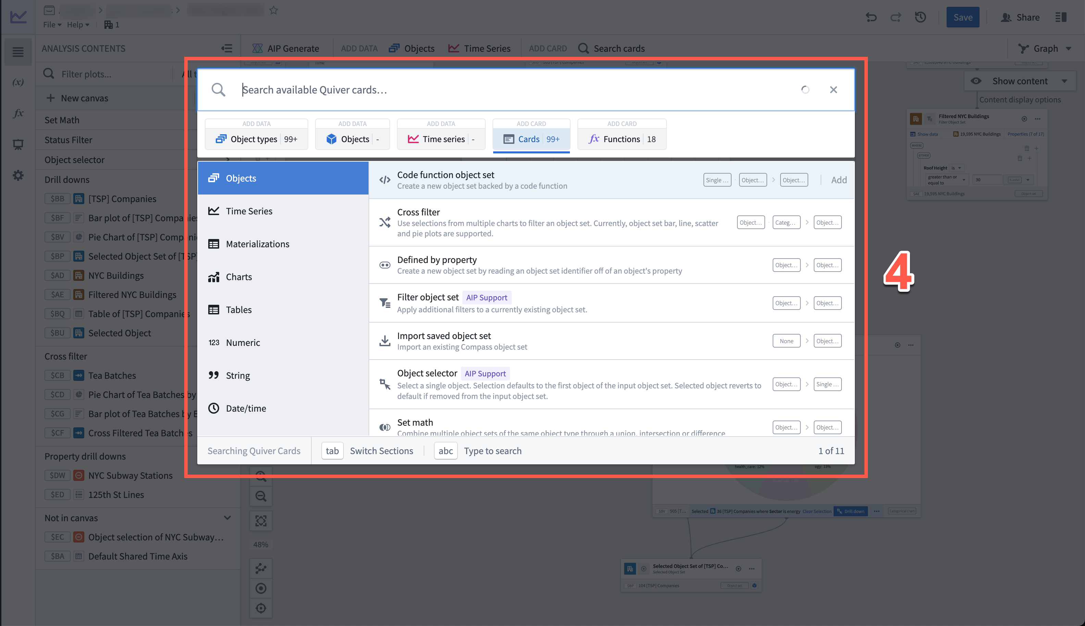Click the zoom out magnifier icon
This screenshot has height=626, width=1085.
point(261,496)
